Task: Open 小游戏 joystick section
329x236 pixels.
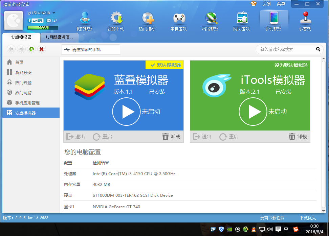Action: 305,22
